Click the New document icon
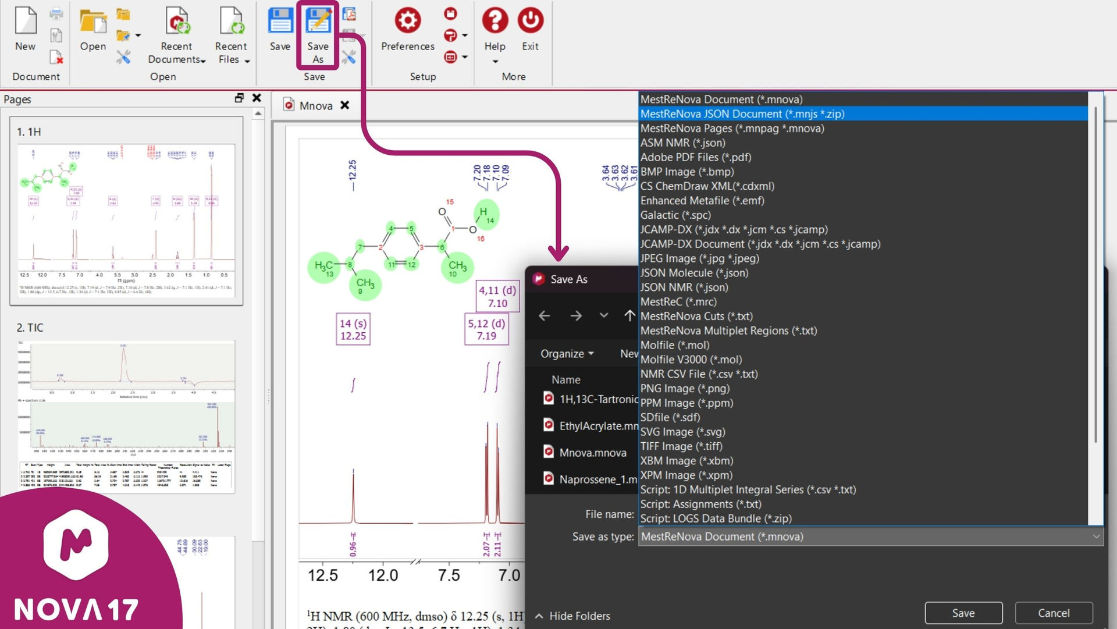The height and width of the screenshot is (629, 1117). 25,22
